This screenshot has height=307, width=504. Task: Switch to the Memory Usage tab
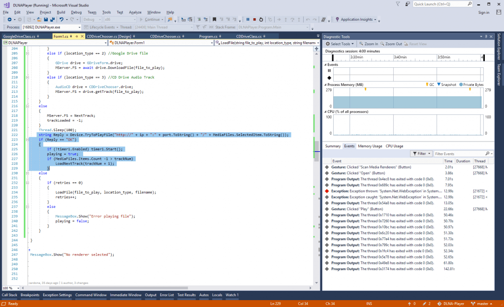tap(370, 146)
